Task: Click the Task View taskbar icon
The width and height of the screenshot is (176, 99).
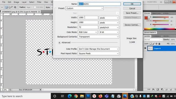Action: coord(62,96)
